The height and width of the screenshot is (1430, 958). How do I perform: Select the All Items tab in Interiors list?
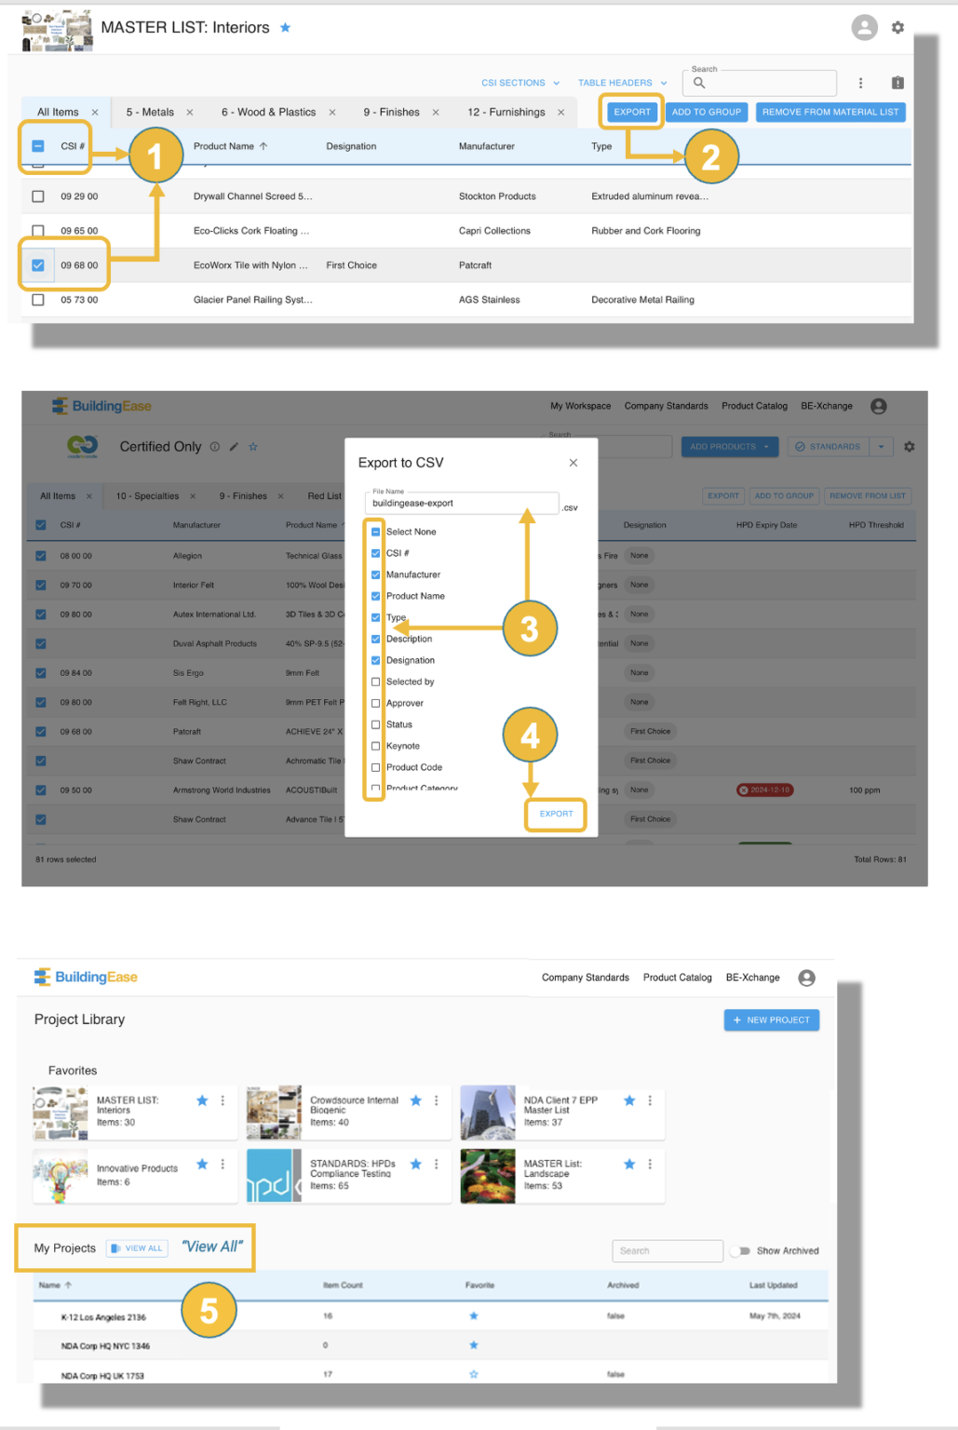(58, 113)
